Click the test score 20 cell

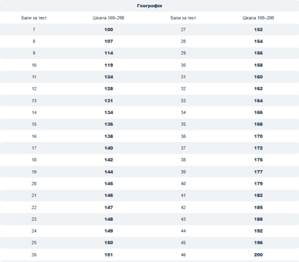(x=34, y=184)
